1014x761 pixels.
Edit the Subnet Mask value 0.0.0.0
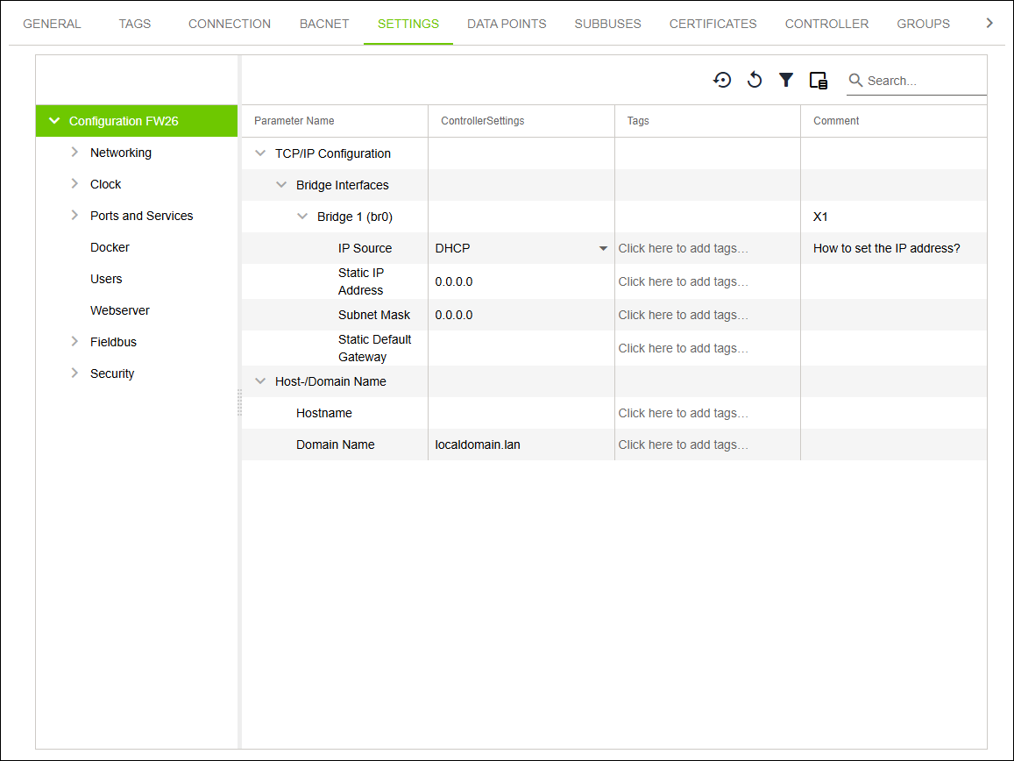(454, 315)
